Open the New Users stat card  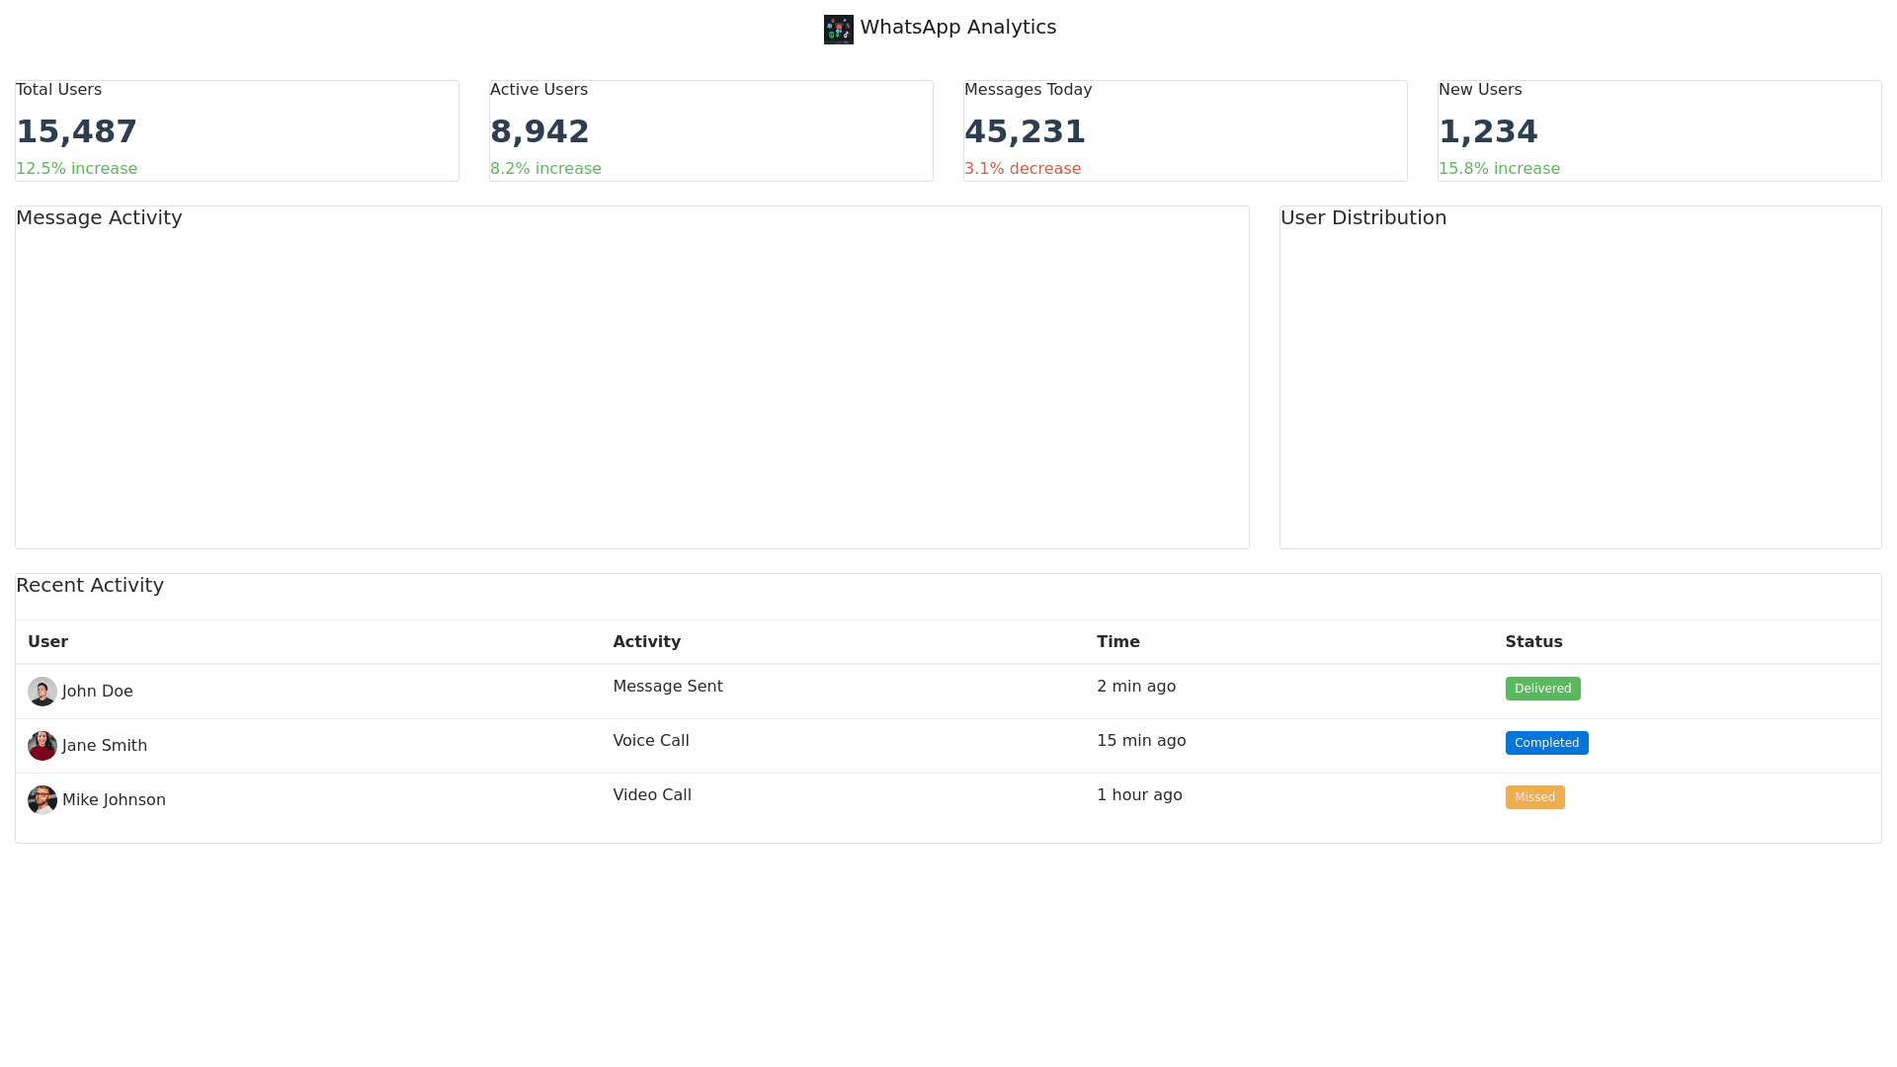point(1660,130)
